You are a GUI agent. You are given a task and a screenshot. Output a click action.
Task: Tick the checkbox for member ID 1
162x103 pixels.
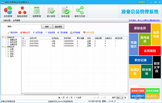click(x=23, y=46)
